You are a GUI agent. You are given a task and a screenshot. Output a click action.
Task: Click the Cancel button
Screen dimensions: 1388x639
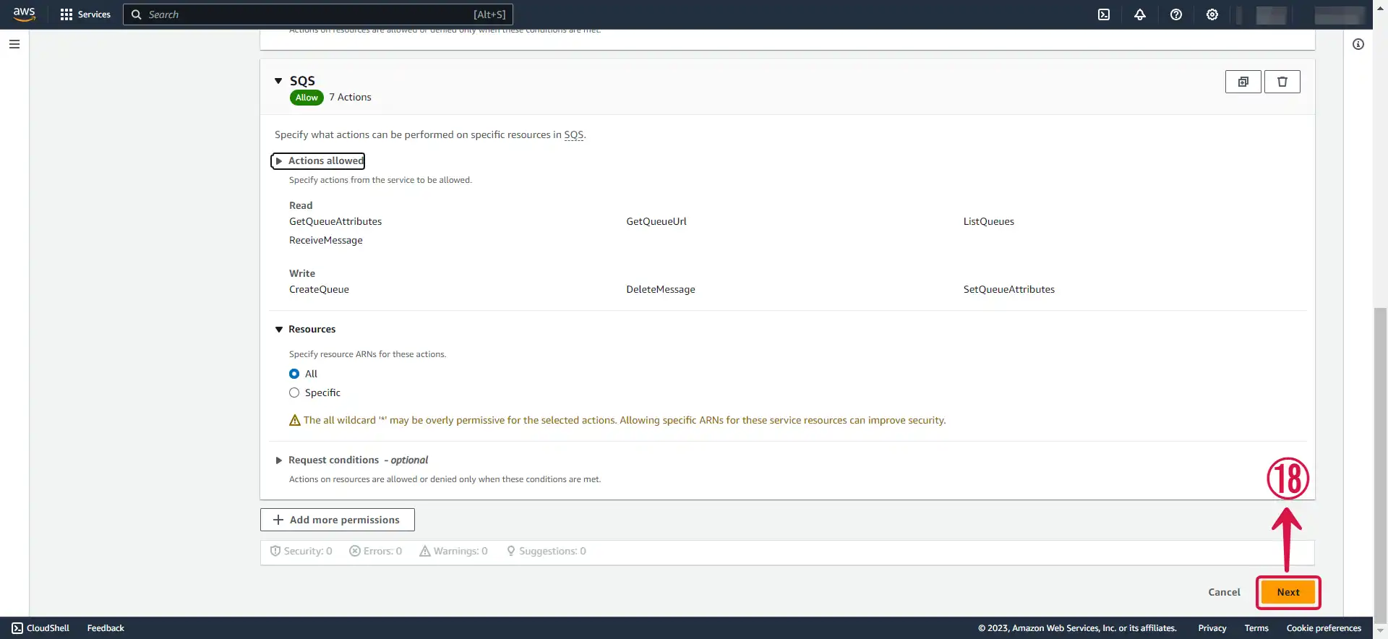[1224, 592]
